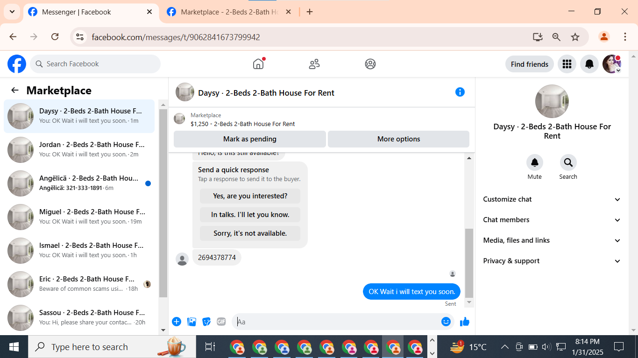This screenshot has height=358, width=638.
Task: Open the Friends icon in top navigation
Action: coord(314,64)
